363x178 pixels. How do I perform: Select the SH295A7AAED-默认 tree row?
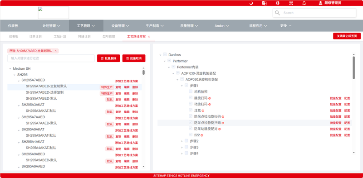point(74,123)
